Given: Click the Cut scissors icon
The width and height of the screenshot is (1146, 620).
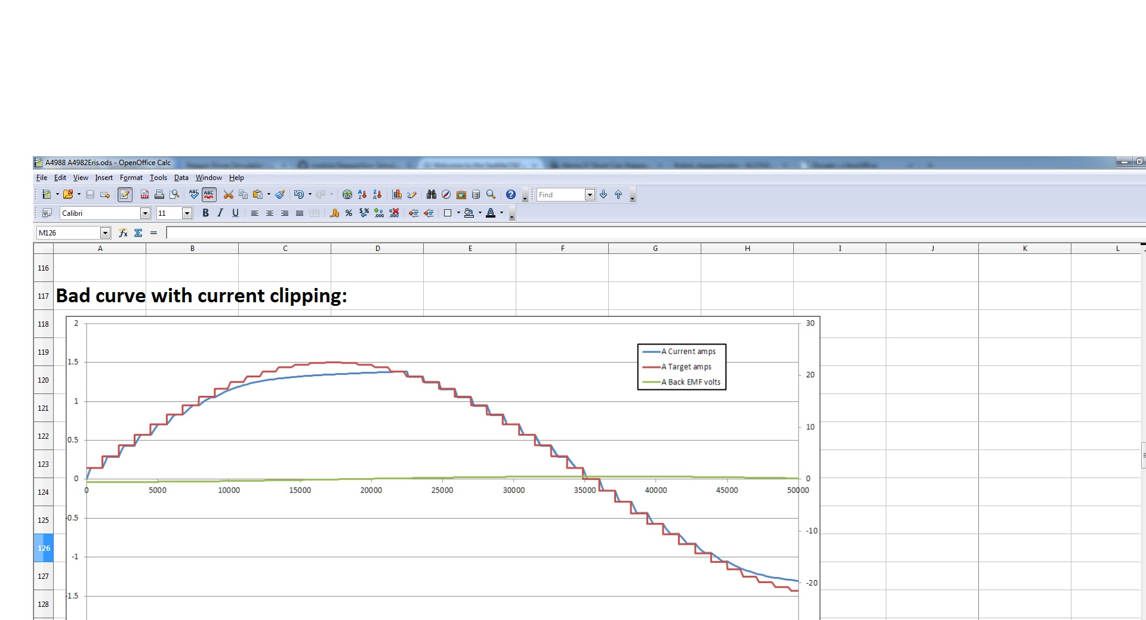Looking at the screenshot, I should [x=228, y=194].
